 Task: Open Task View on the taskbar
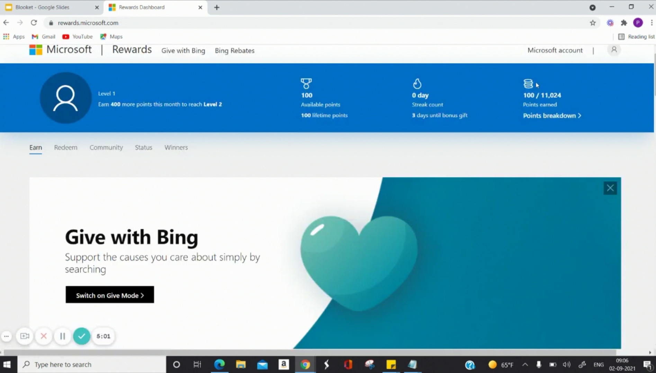click(197, 365)
